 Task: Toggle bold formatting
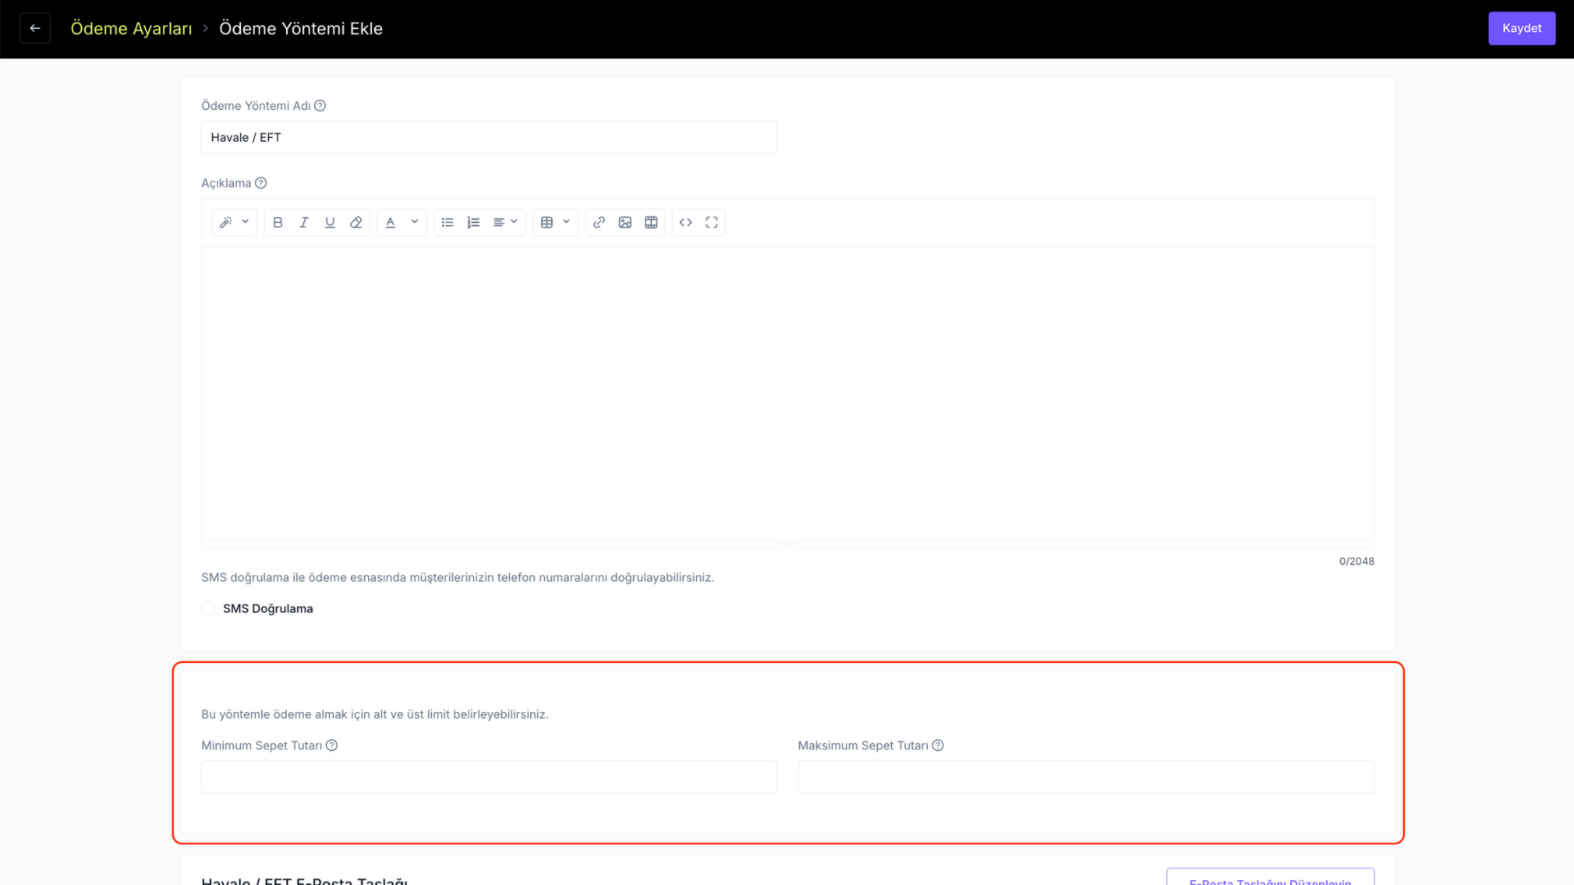click(x=278, y=222)
